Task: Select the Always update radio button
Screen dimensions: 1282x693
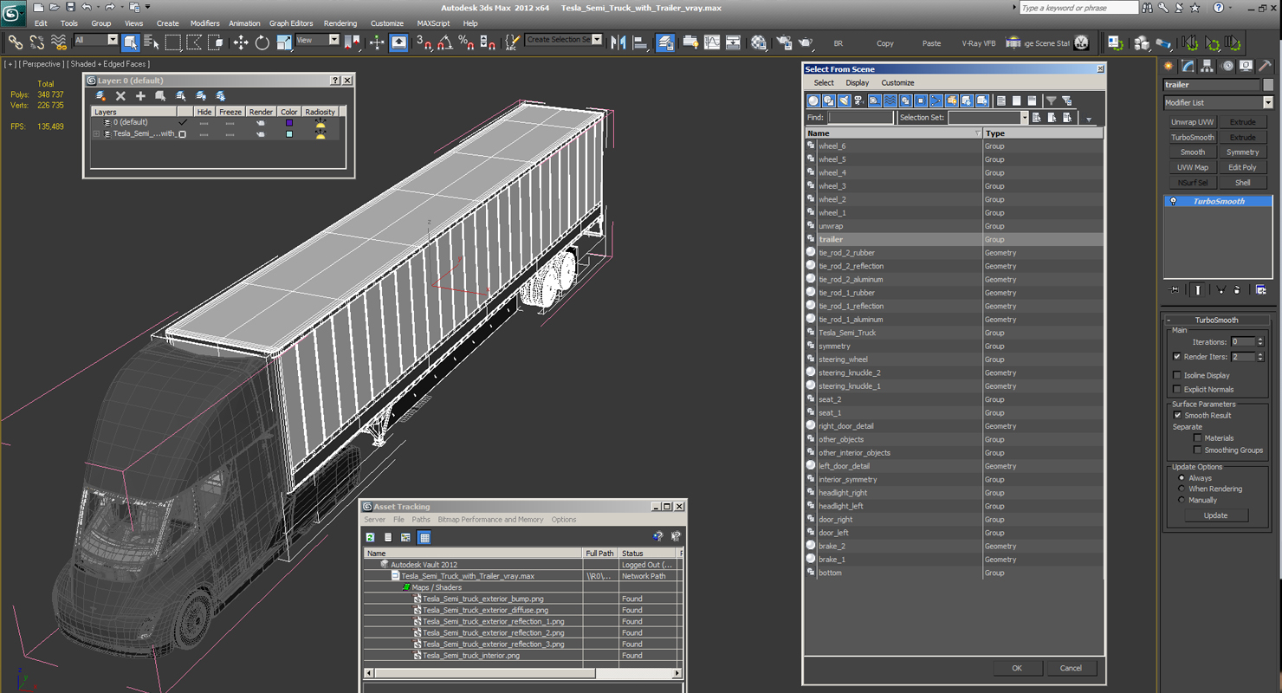Action: tap(1182, 478)
